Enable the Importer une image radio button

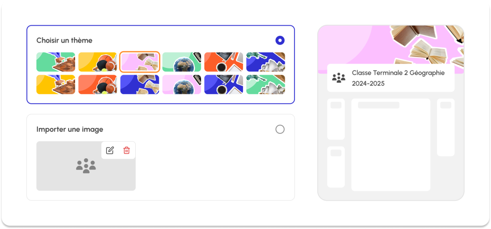280,130
